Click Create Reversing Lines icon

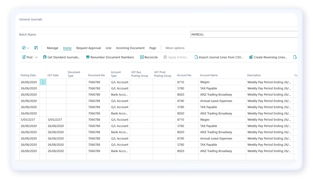point(251,57)
